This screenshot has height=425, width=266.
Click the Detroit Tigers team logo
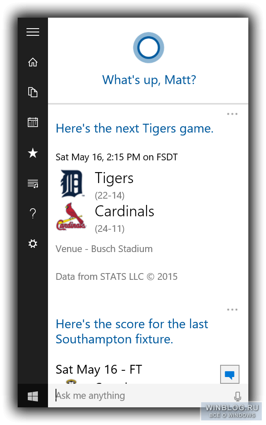tap(72, 183)
